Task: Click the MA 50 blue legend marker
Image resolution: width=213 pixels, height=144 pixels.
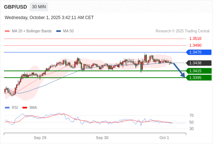Action: (59, 31)
